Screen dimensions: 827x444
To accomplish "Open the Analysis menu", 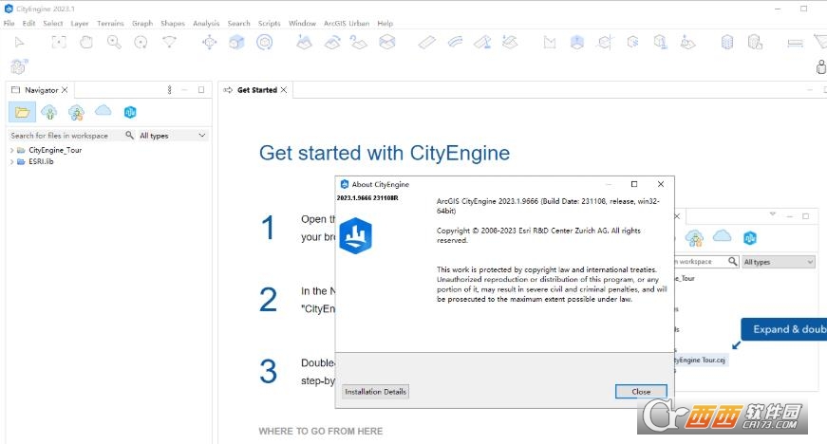I will [x=206, y=23].
